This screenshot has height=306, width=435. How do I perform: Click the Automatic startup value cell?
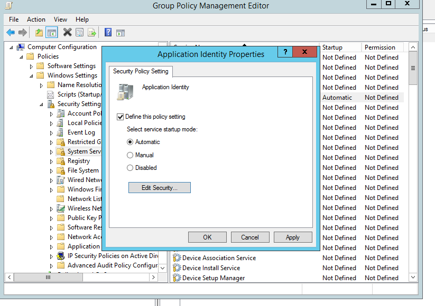337,98
